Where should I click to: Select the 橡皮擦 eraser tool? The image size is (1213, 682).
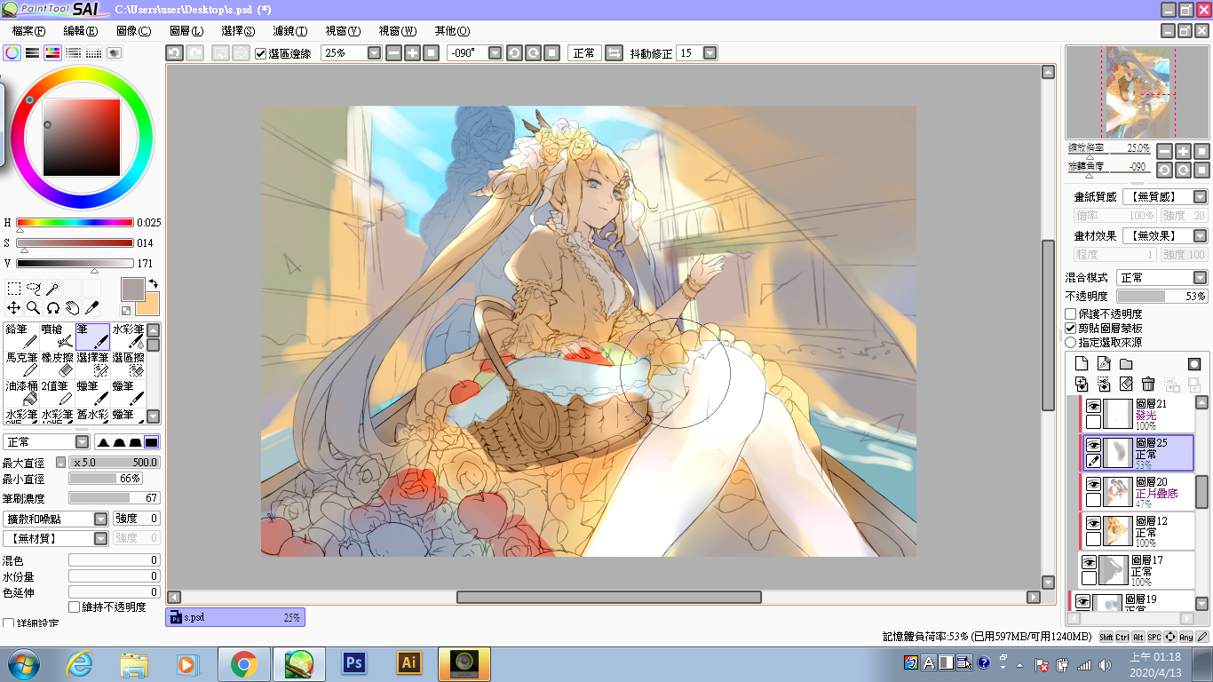click(57, 364)
